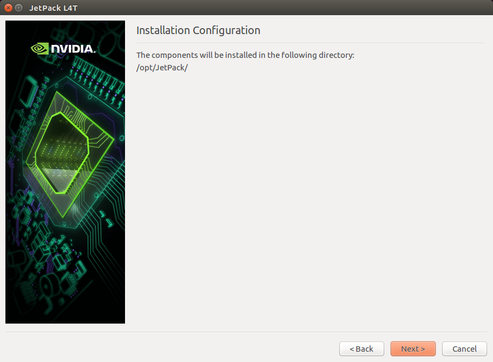Viewport: 493px width, 362px height.
Task: Select the /opt/JetPack/ directory path text
Action: (x=162, y=68)
